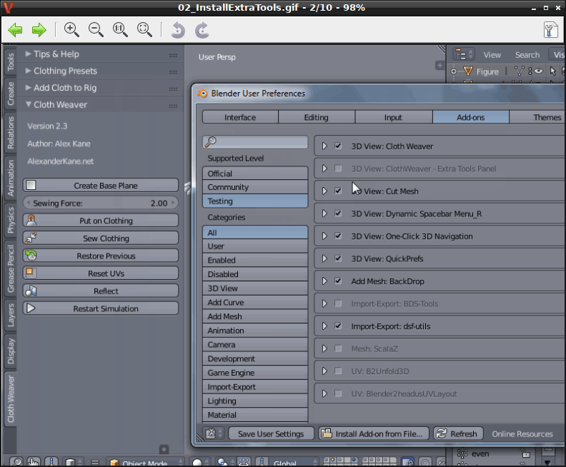This screenshot has width=566, height=467.
Task: Uncheck Add Mesh: BackDrop add-on
Action: [x=338, y=281]
